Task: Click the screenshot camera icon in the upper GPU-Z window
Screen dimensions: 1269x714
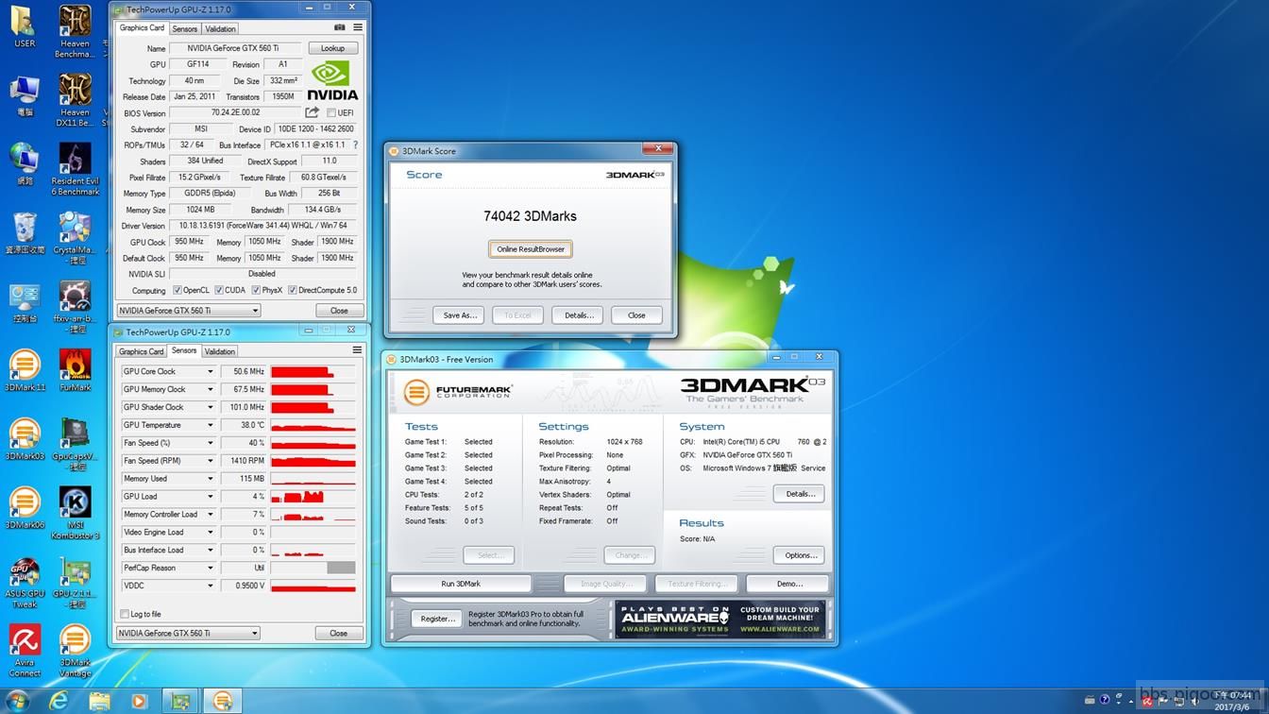Action: tap(340, 27)
